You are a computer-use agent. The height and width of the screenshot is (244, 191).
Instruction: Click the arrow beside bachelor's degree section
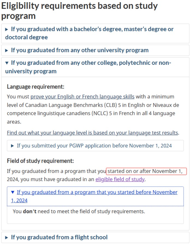[7, 29]
